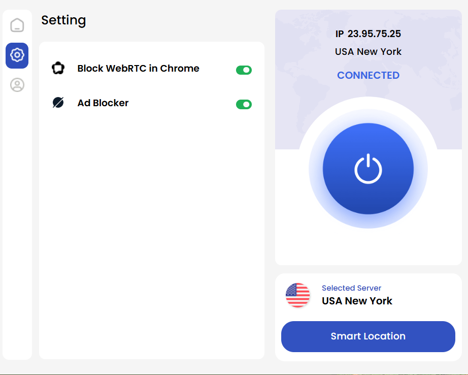Open the USA New York server selector
Image resolution: width=468 pixels, height=375 pixels.
coord(357,301)
